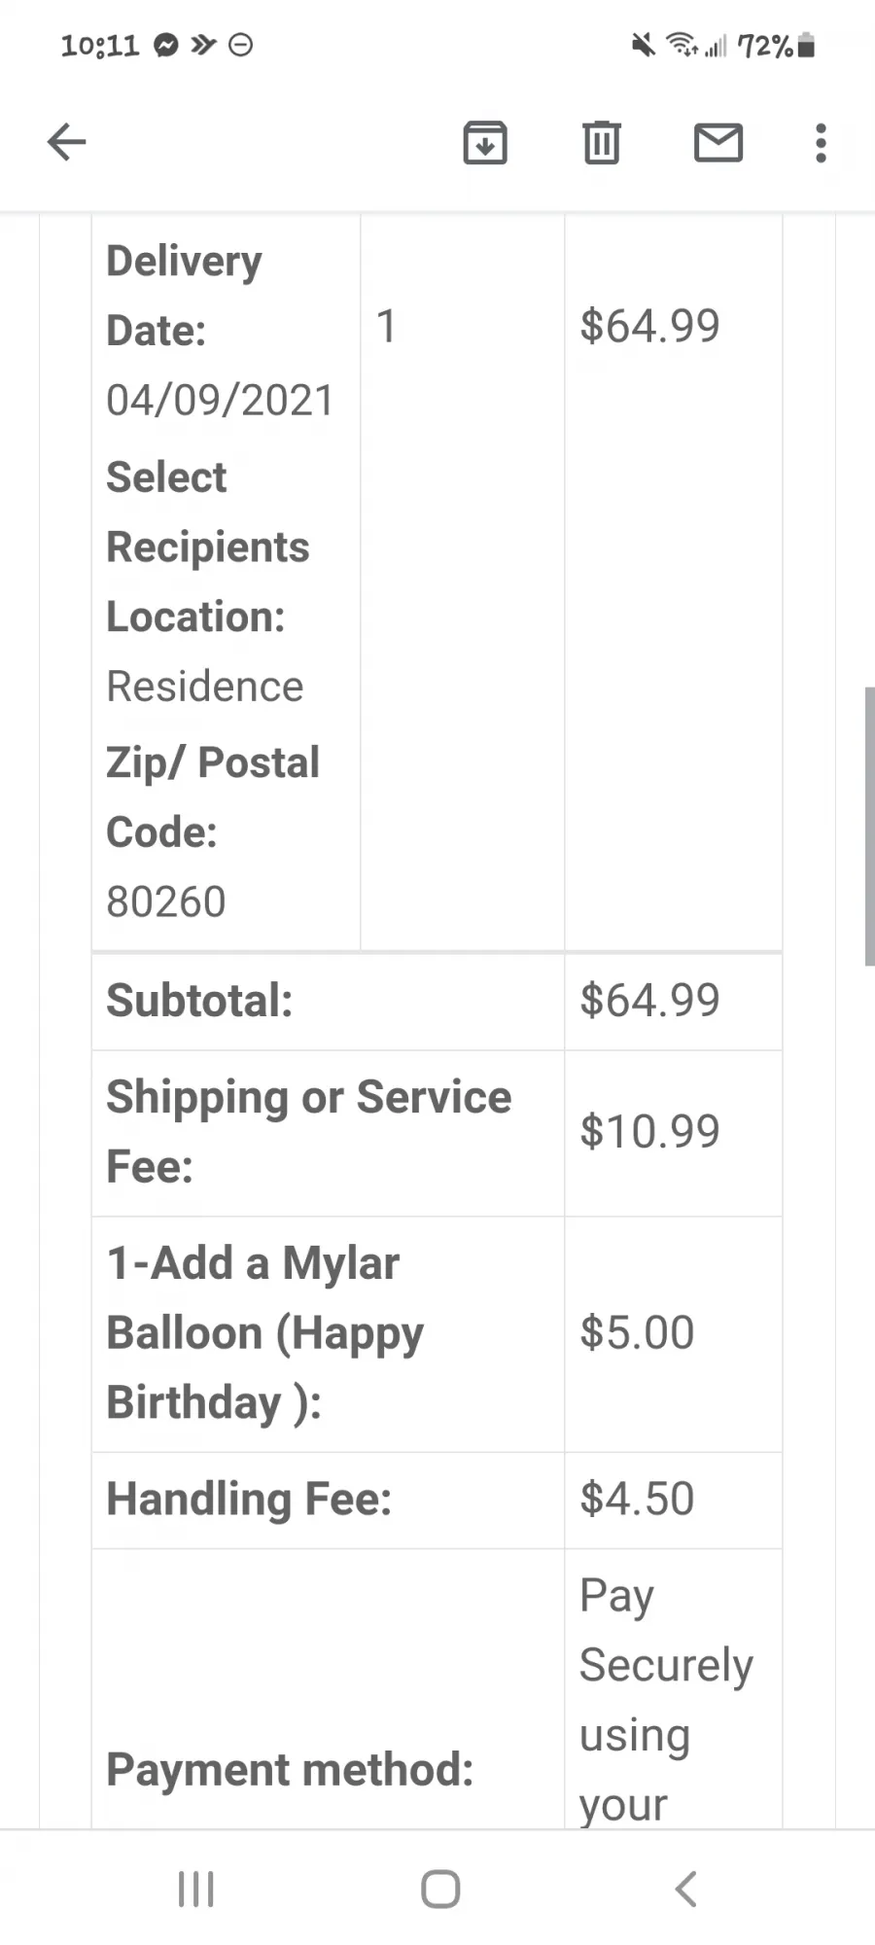Open the three-dot overflow menu
This screenshot has width=875, height=1945.
pos(821,143)
